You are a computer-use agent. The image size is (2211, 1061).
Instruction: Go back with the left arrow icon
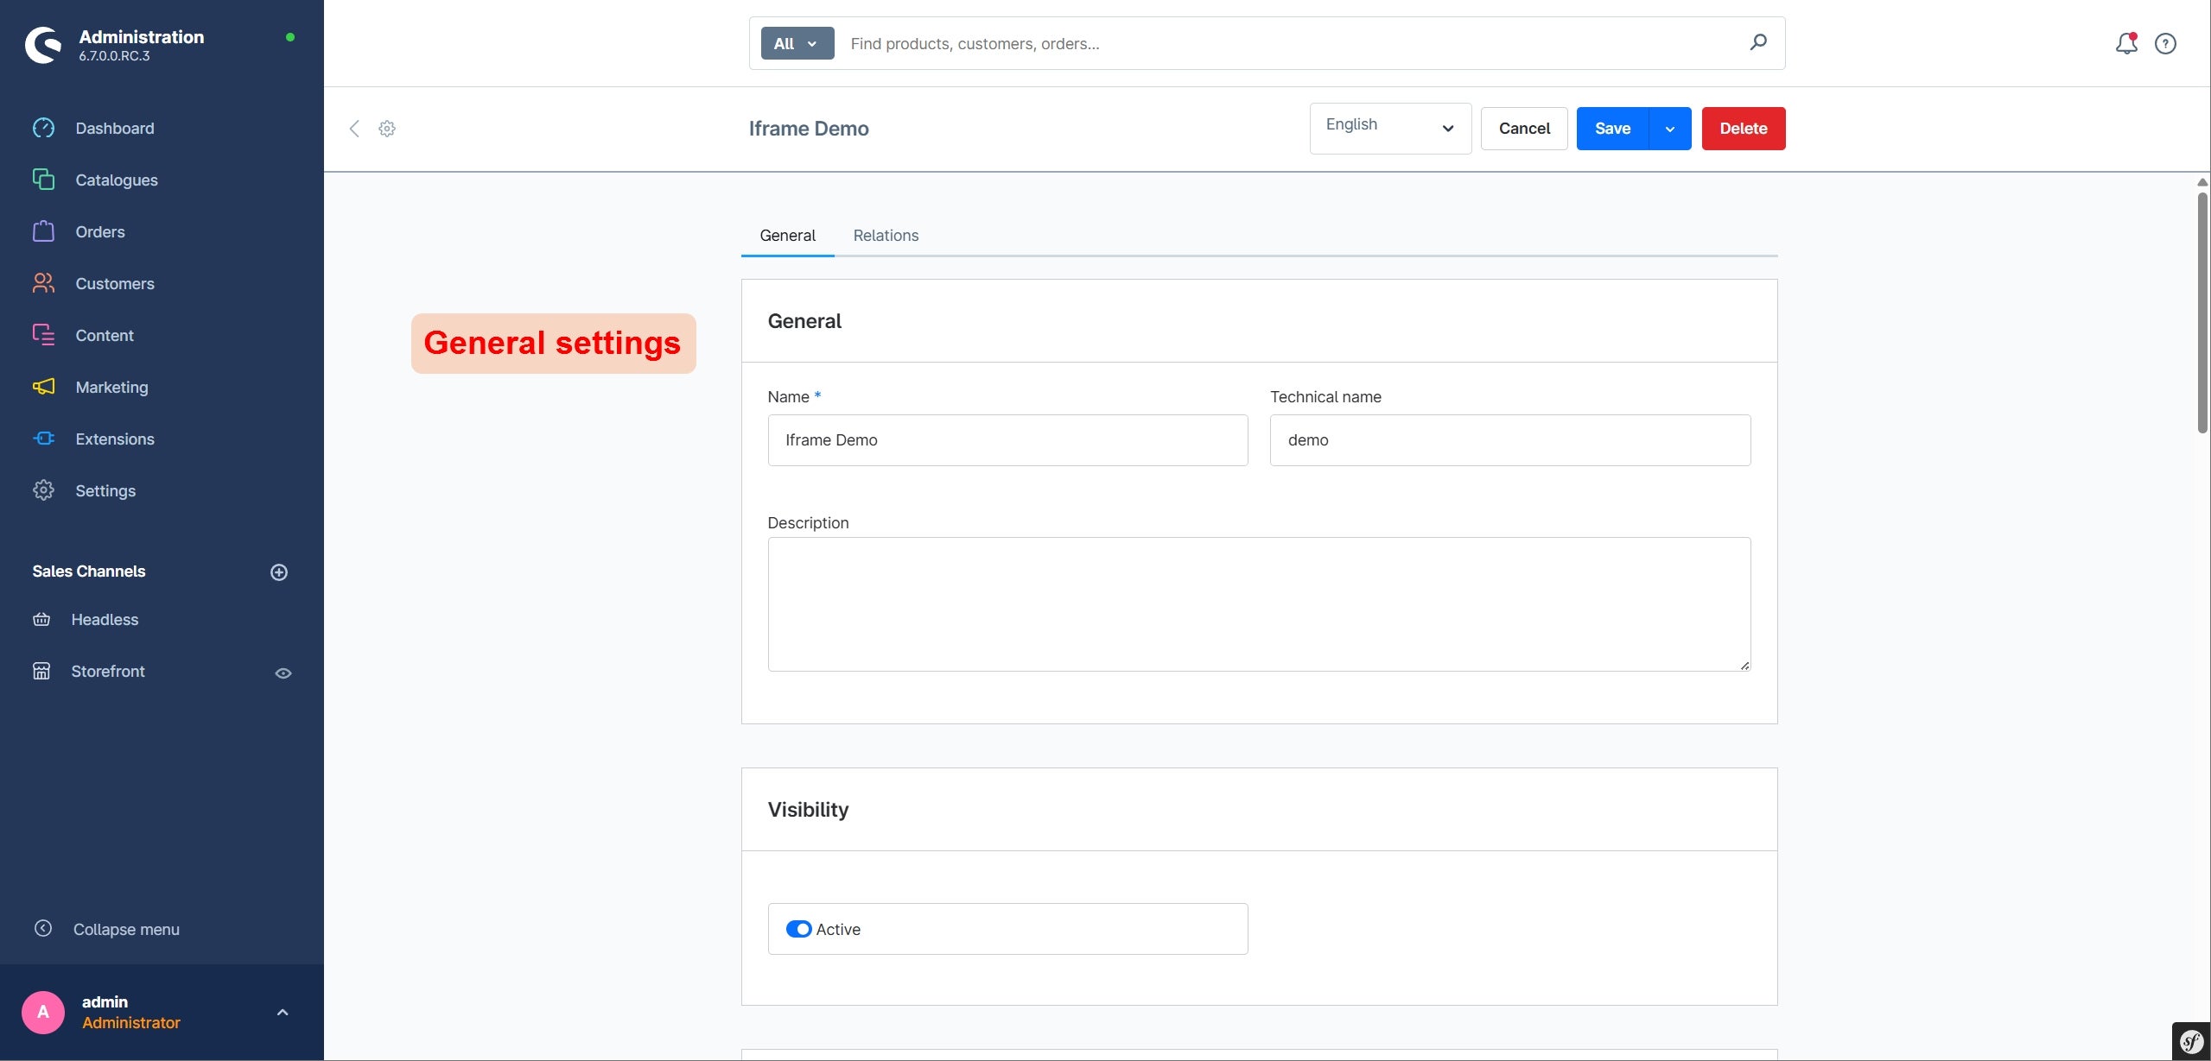[x=354, y=129]
